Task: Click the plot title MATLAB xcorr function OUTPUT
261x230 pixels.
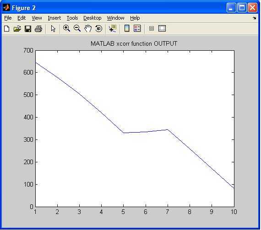Action: coord(134,44)
